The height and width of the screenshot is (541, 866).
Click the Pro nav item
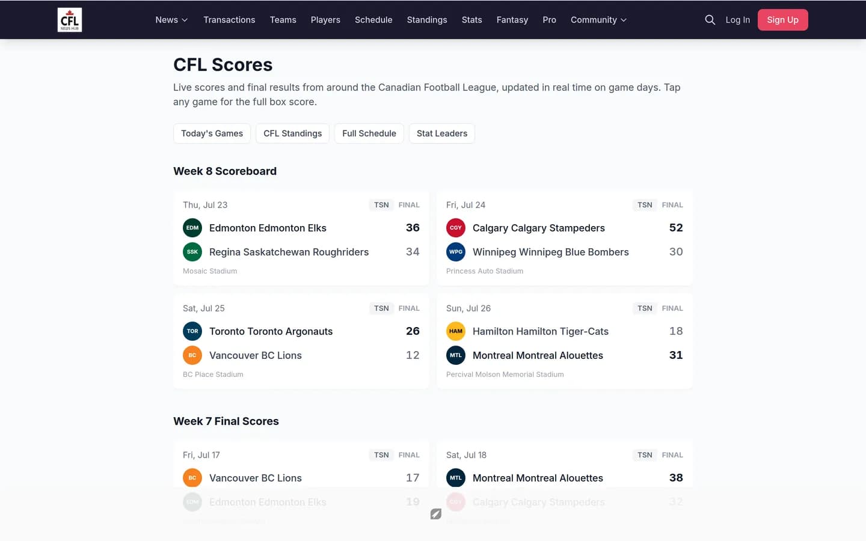pyautogui.click(x=549, y=20)
